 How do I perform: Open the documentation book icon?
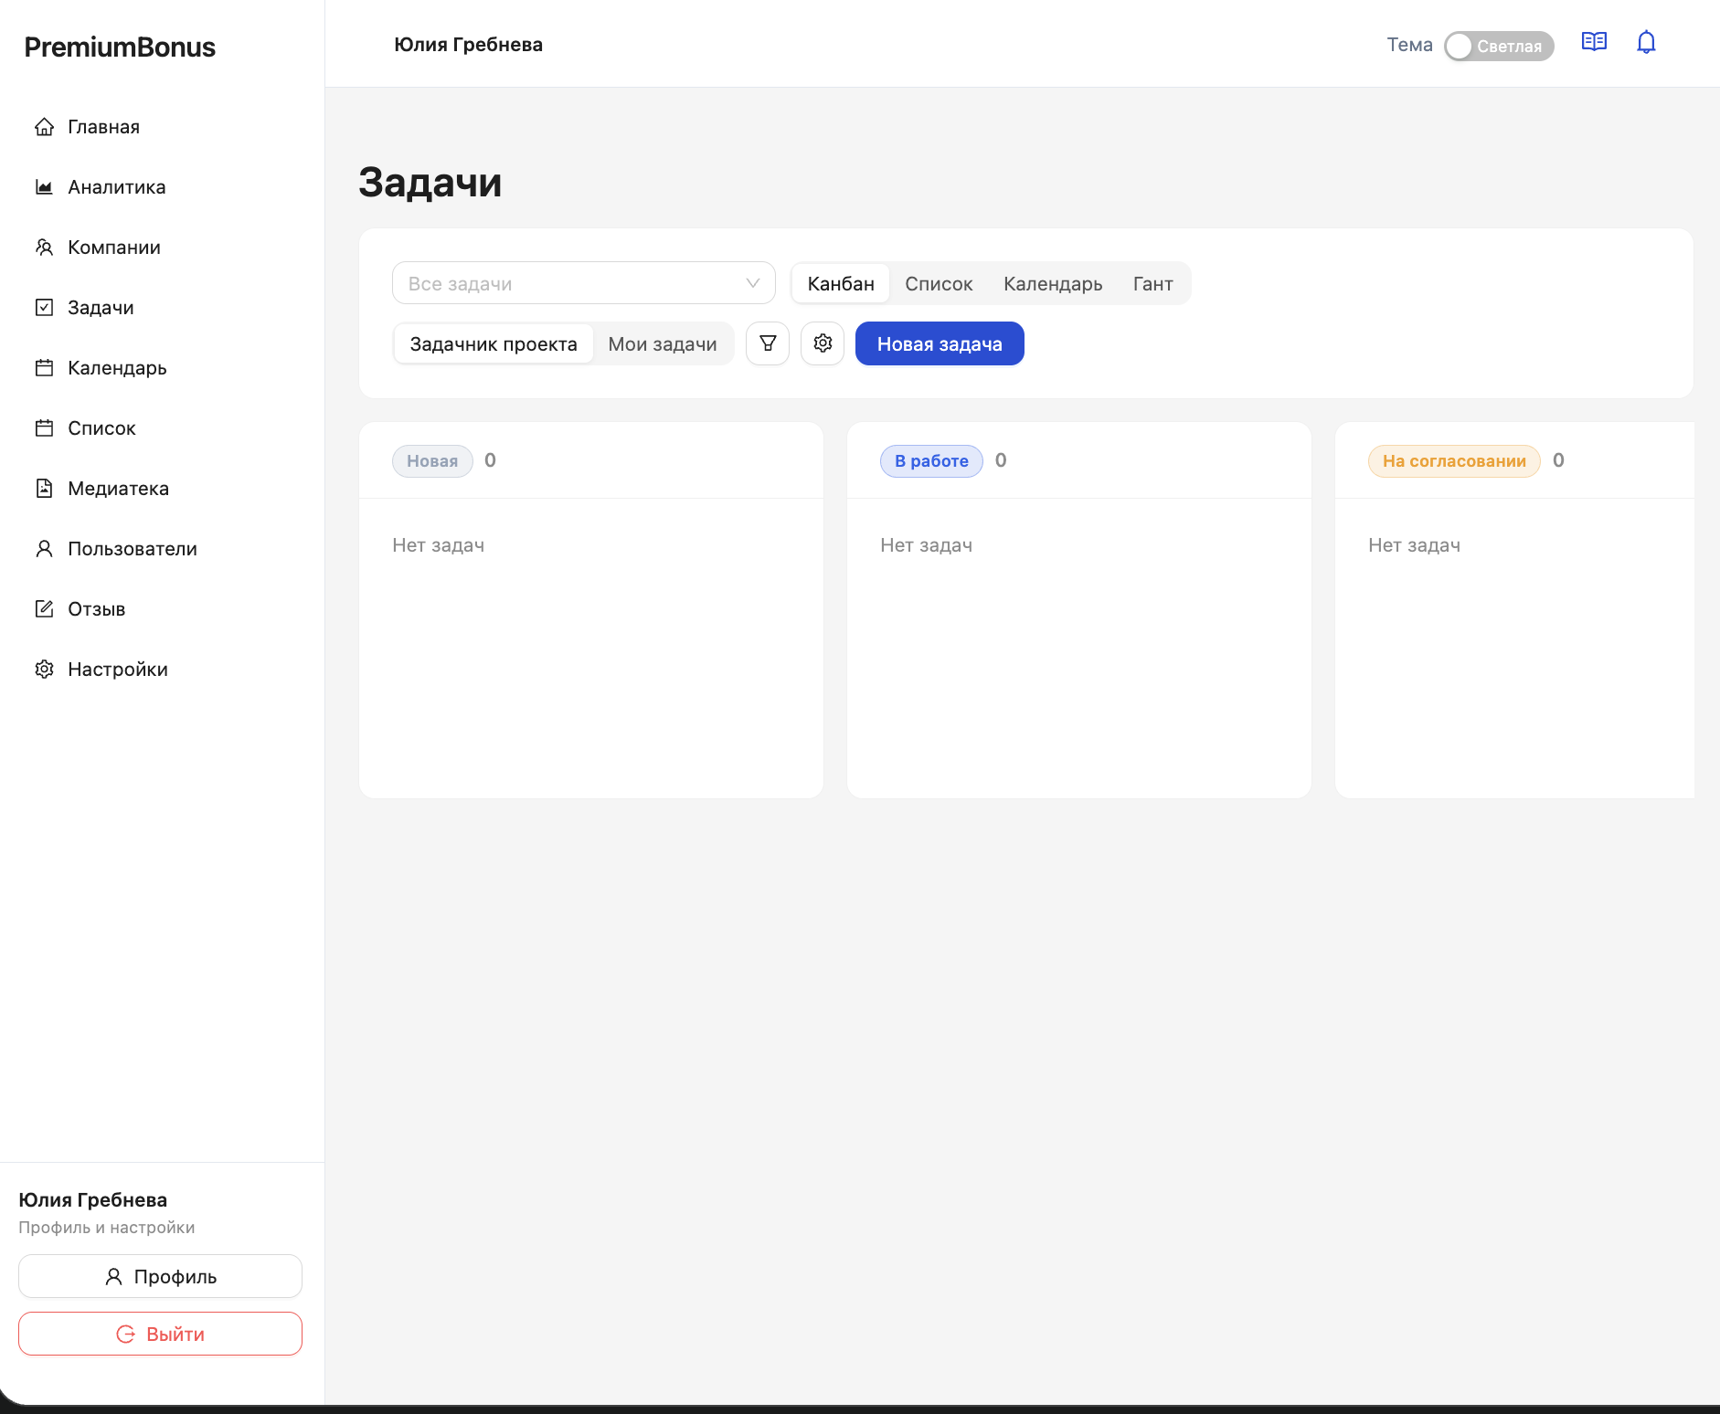coord(1594,43)
